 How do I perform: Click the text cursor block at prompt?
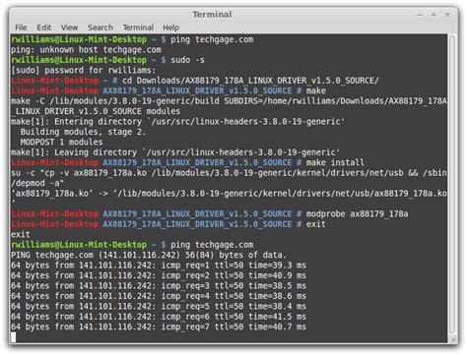click(13, 337)
